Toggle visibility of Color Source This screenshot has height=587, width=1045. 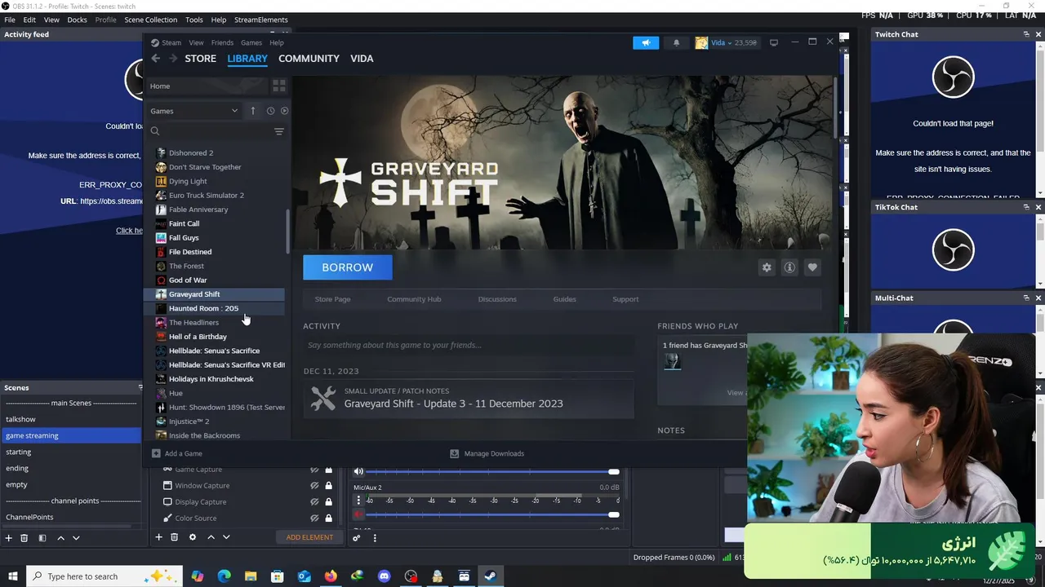point(314,519)
